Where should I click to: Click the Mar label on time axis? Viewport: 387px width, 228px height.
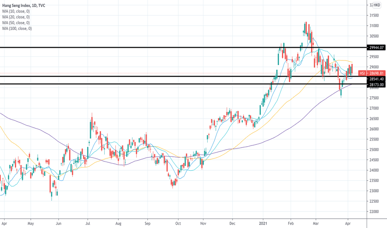tap(316, 223)
